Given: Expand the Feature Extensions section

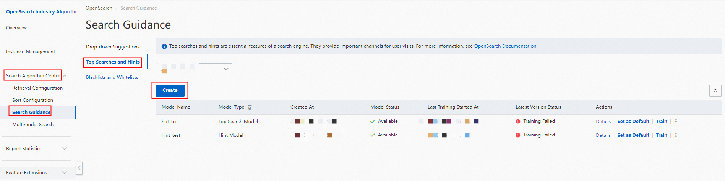Looking at the screenshot, I should pos(65,173).
